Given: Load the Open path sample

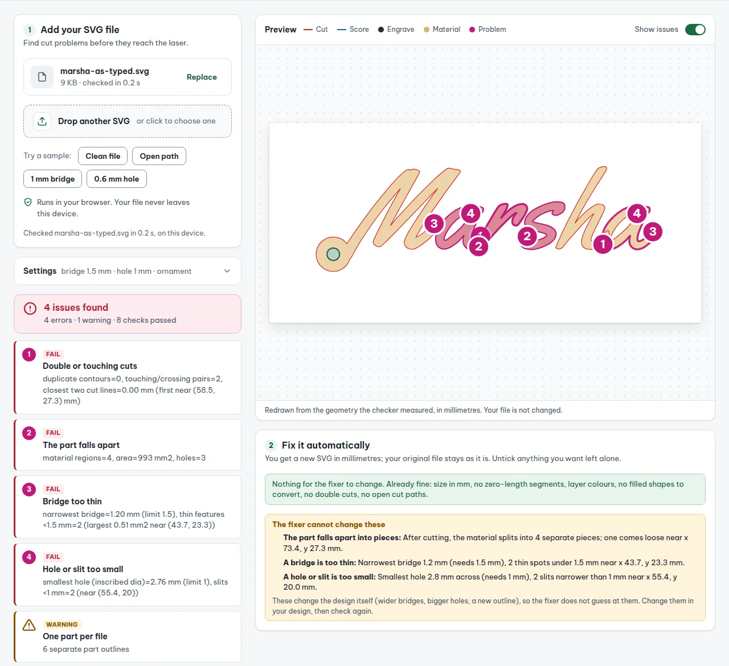Looking at the screenshot, I should (x=159, y=156).
